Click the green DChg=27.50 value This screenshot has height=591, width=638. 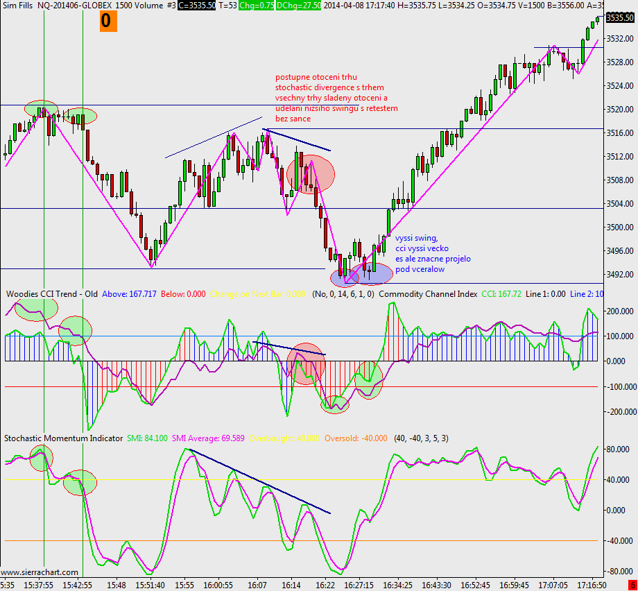[298, 6]
